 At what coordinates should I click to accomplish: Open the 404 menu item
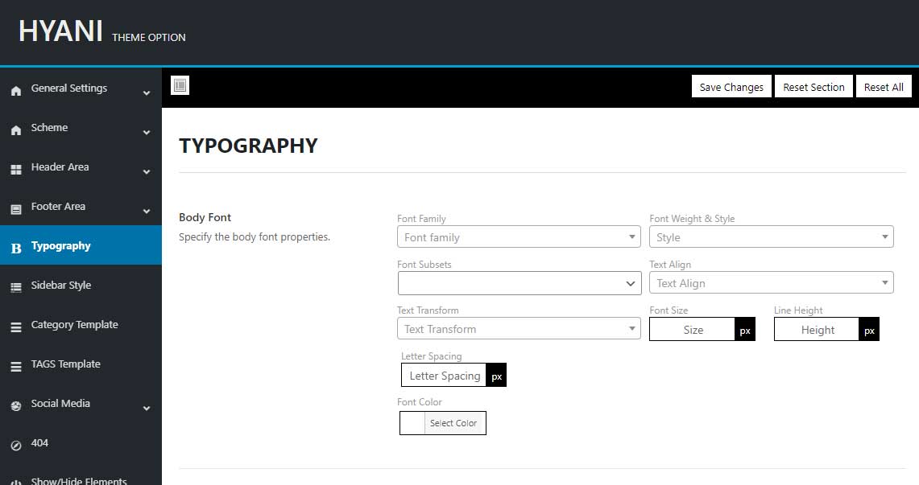click(x=81, y=443)
